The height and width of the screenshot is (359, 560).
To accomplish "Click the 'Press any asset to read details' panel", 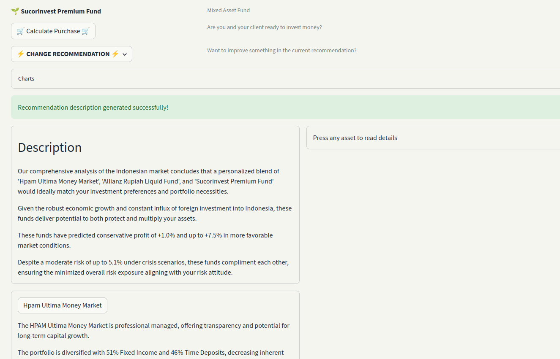I will 433,138.
